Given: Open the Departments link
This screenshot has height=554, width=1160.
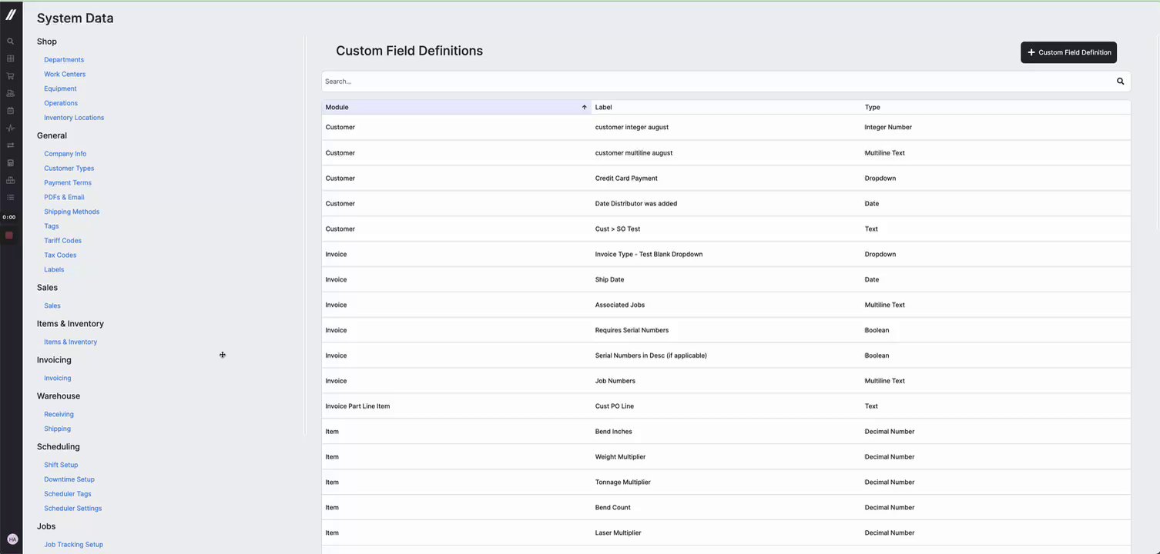Looking at the screenshot, I should pos(64,60).
